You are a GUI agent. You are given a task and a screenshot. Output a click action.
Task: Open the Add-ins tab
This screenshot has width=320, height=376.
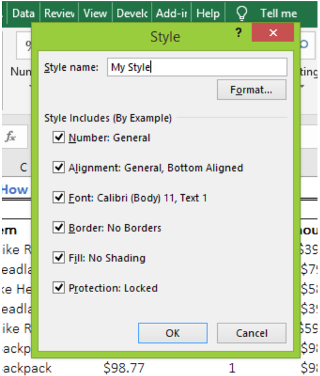pos(172,13)
